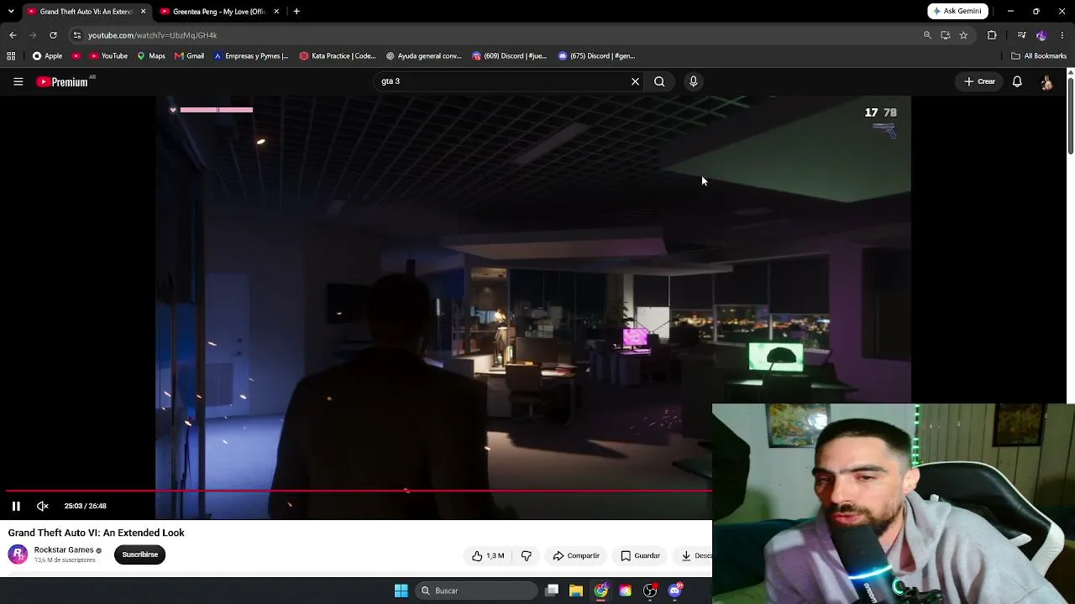Open the Apps grid shortcut

pos(11,56)
